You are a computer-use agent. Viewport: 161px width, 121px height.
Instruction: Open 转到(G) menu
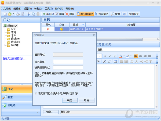[38, 9]
